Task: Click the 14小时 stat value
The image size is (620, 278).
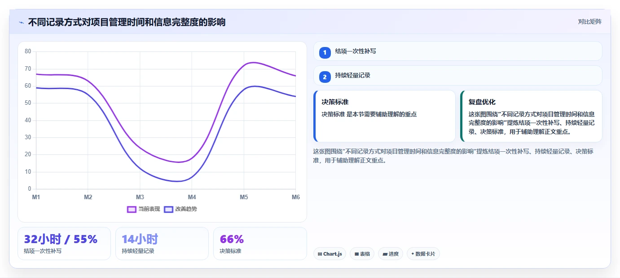Action: click(x=140, y=239)
